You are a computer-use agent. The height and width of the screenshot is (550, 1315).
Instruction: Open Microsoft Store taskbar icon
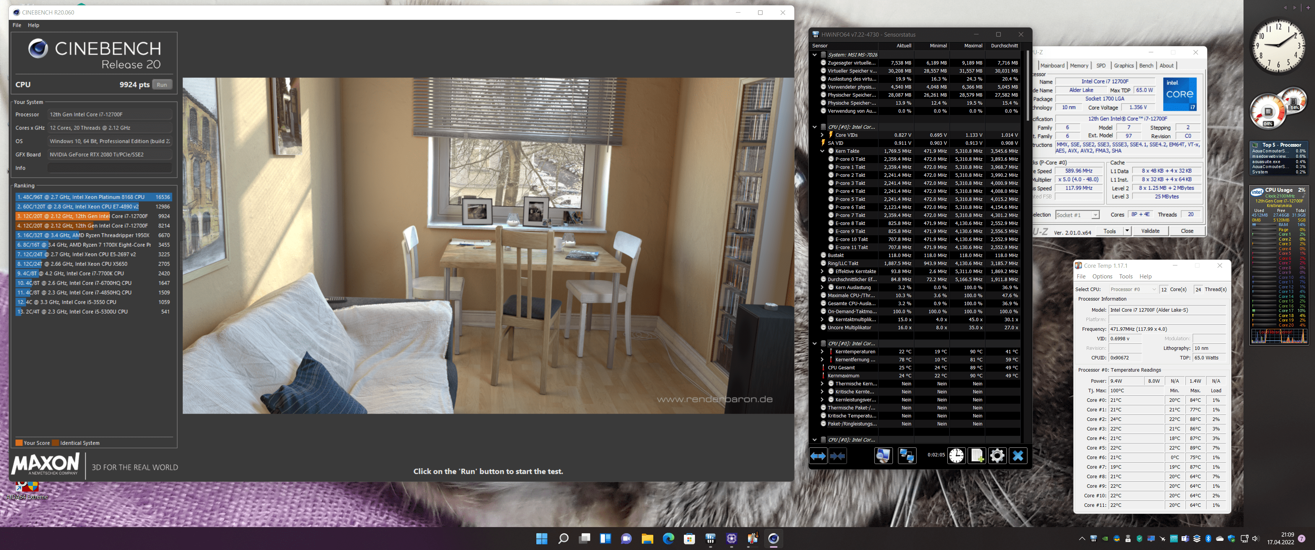pos(689,539)
